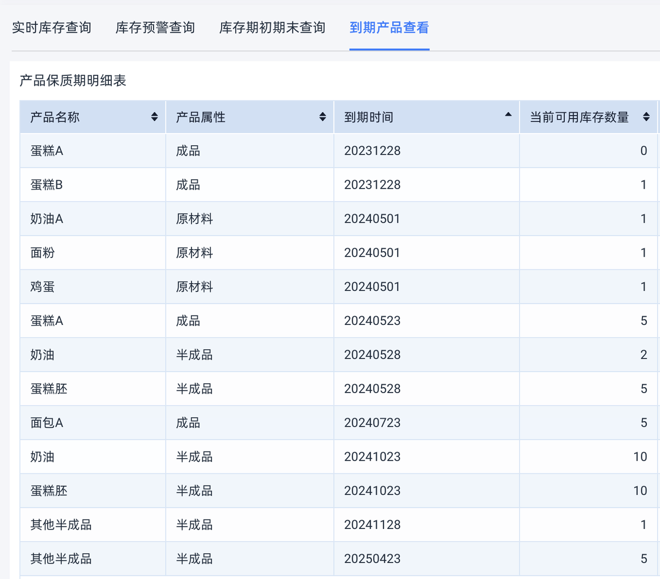The width and height of the screenshot is (660, 579).
Task: Select the 到期产品查看 tab
Action: pos(389,28)
